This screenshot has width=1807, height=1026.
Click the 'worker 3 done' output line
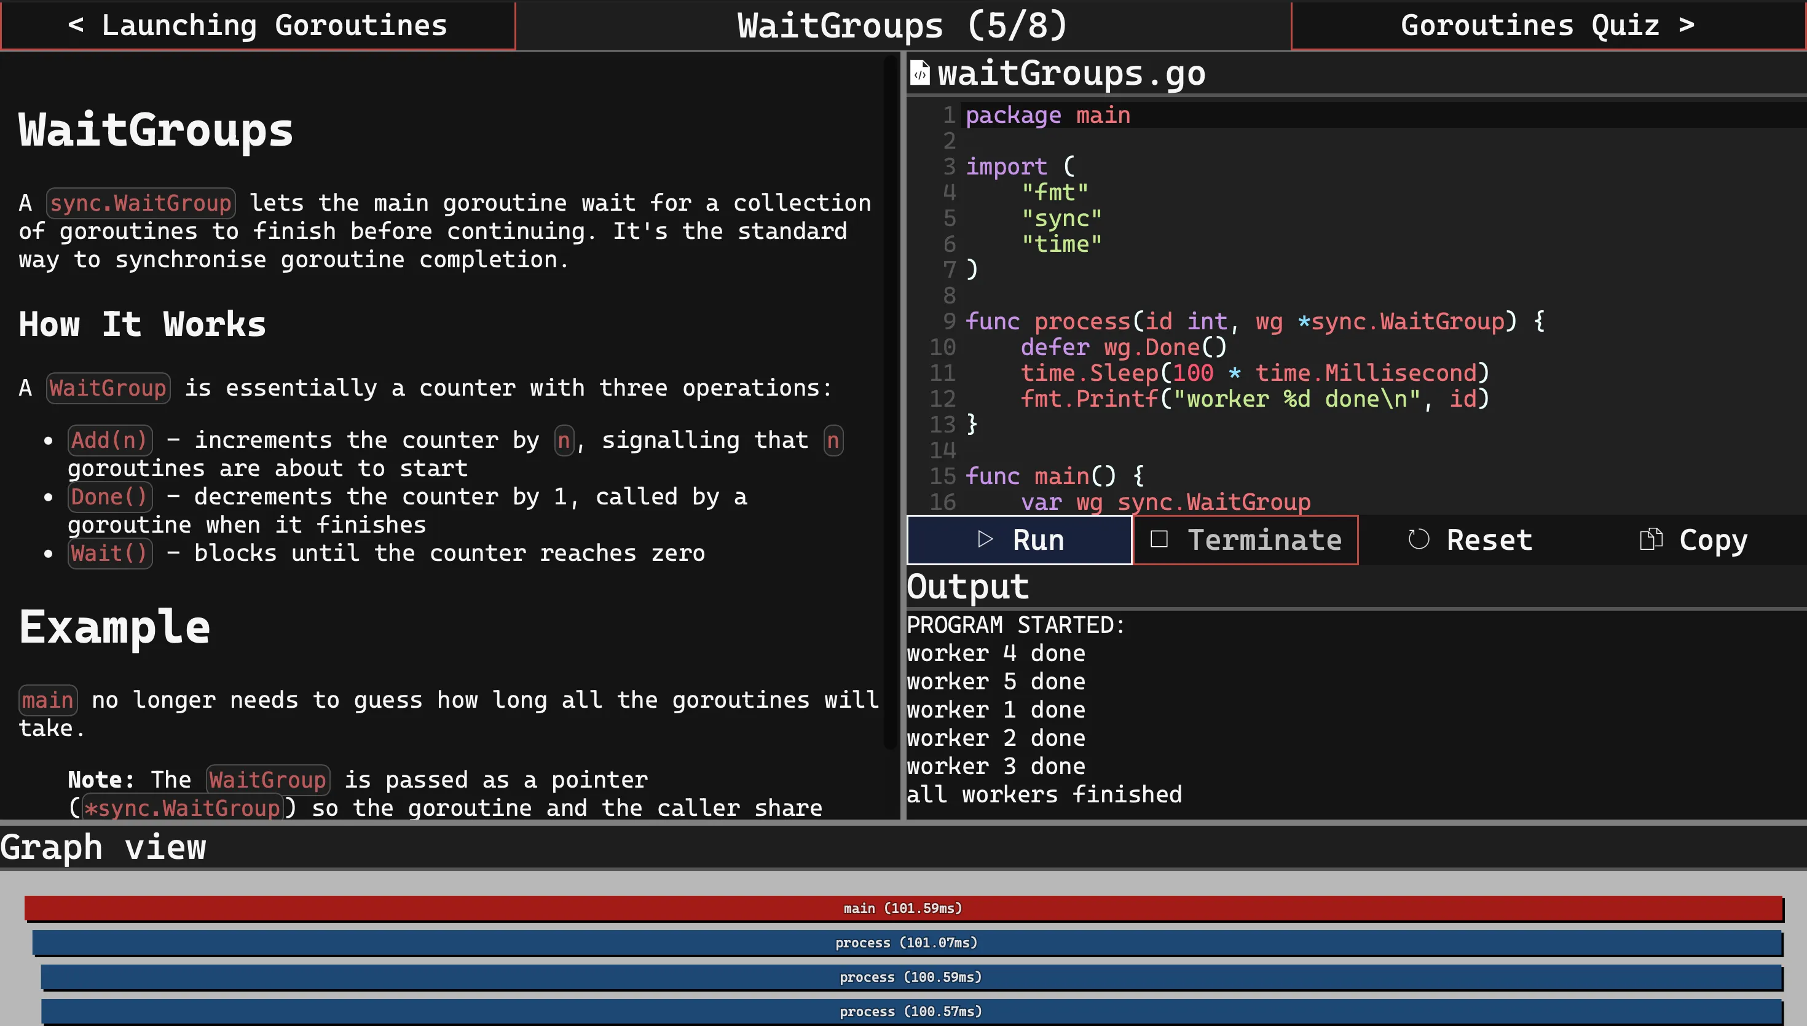pos(996,767)
